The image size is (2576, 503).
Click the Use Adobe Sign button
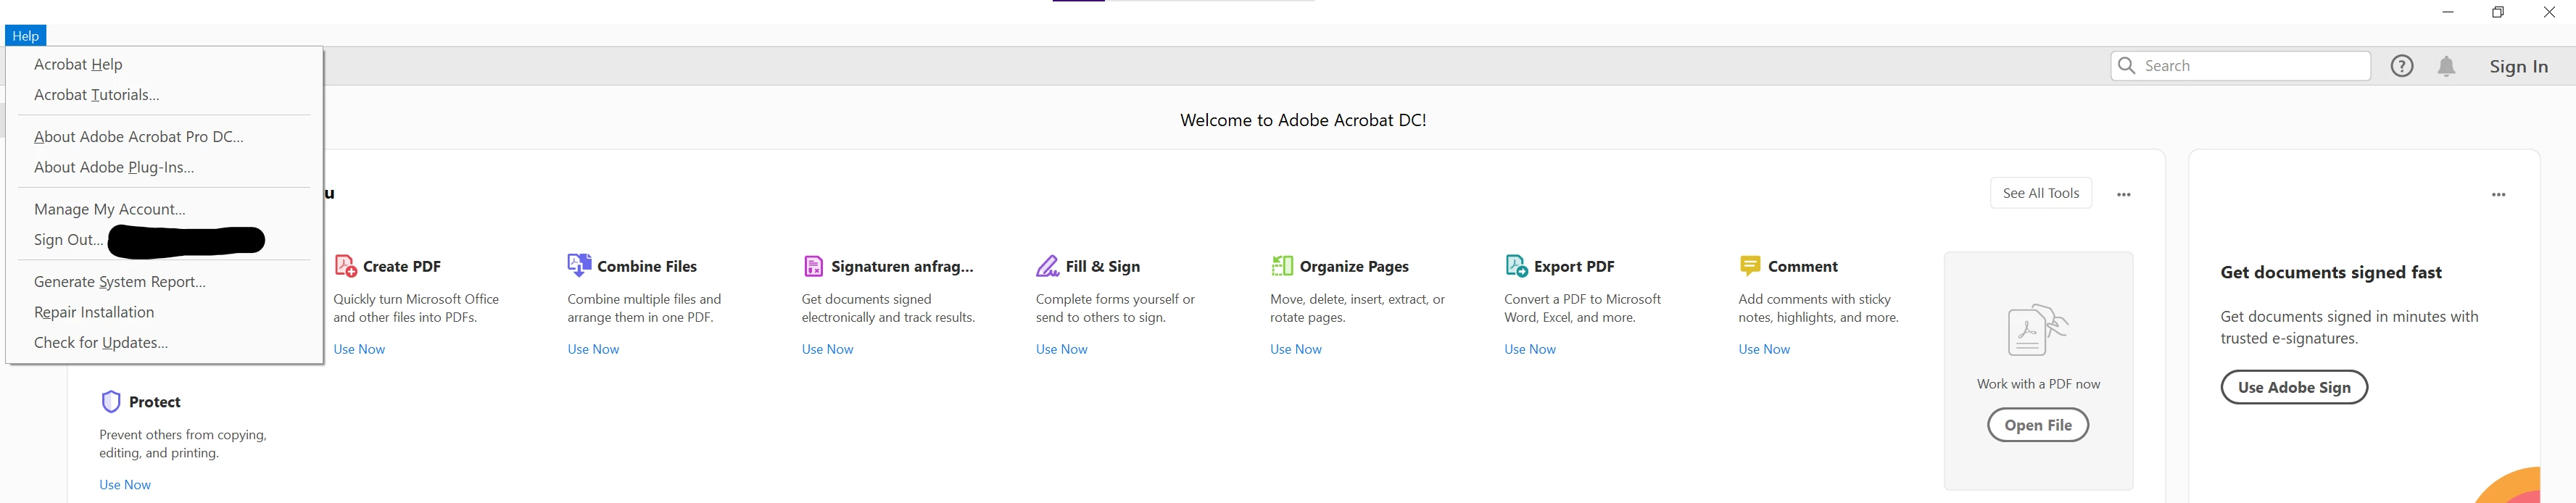2294,387
